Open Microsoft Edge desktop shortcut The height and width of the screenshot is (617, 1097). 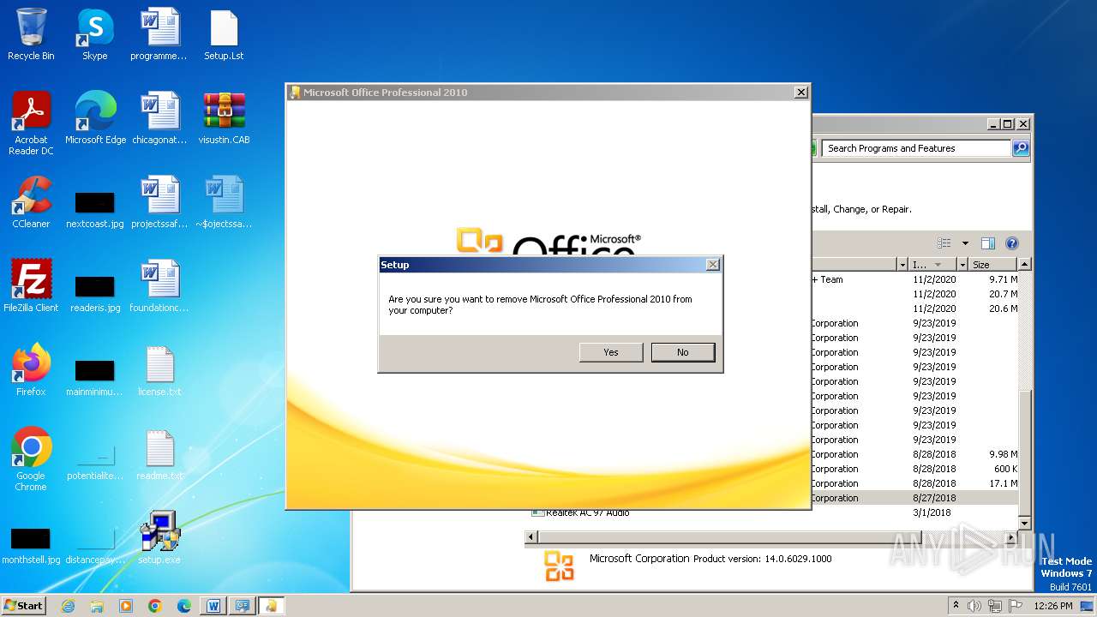tap(95, 118)
